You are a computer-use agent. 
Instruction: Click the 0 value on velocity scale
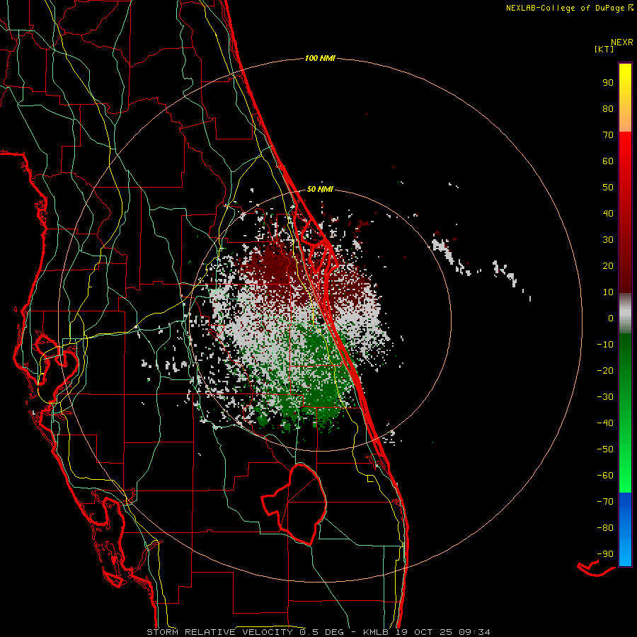611,318
